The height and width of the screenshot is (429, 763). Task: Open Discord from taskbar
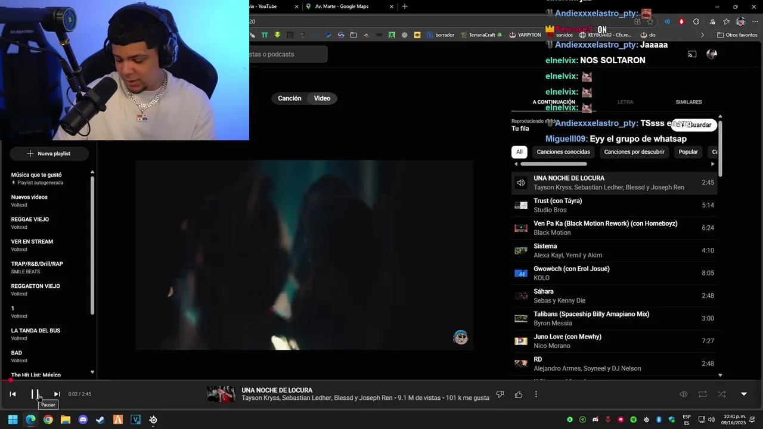coord(83,419)
